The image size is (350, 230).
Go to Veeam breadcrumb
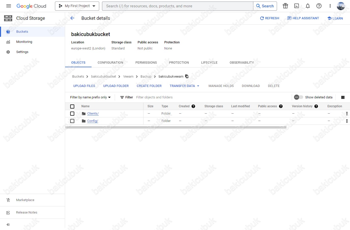(x=128, y=76)
